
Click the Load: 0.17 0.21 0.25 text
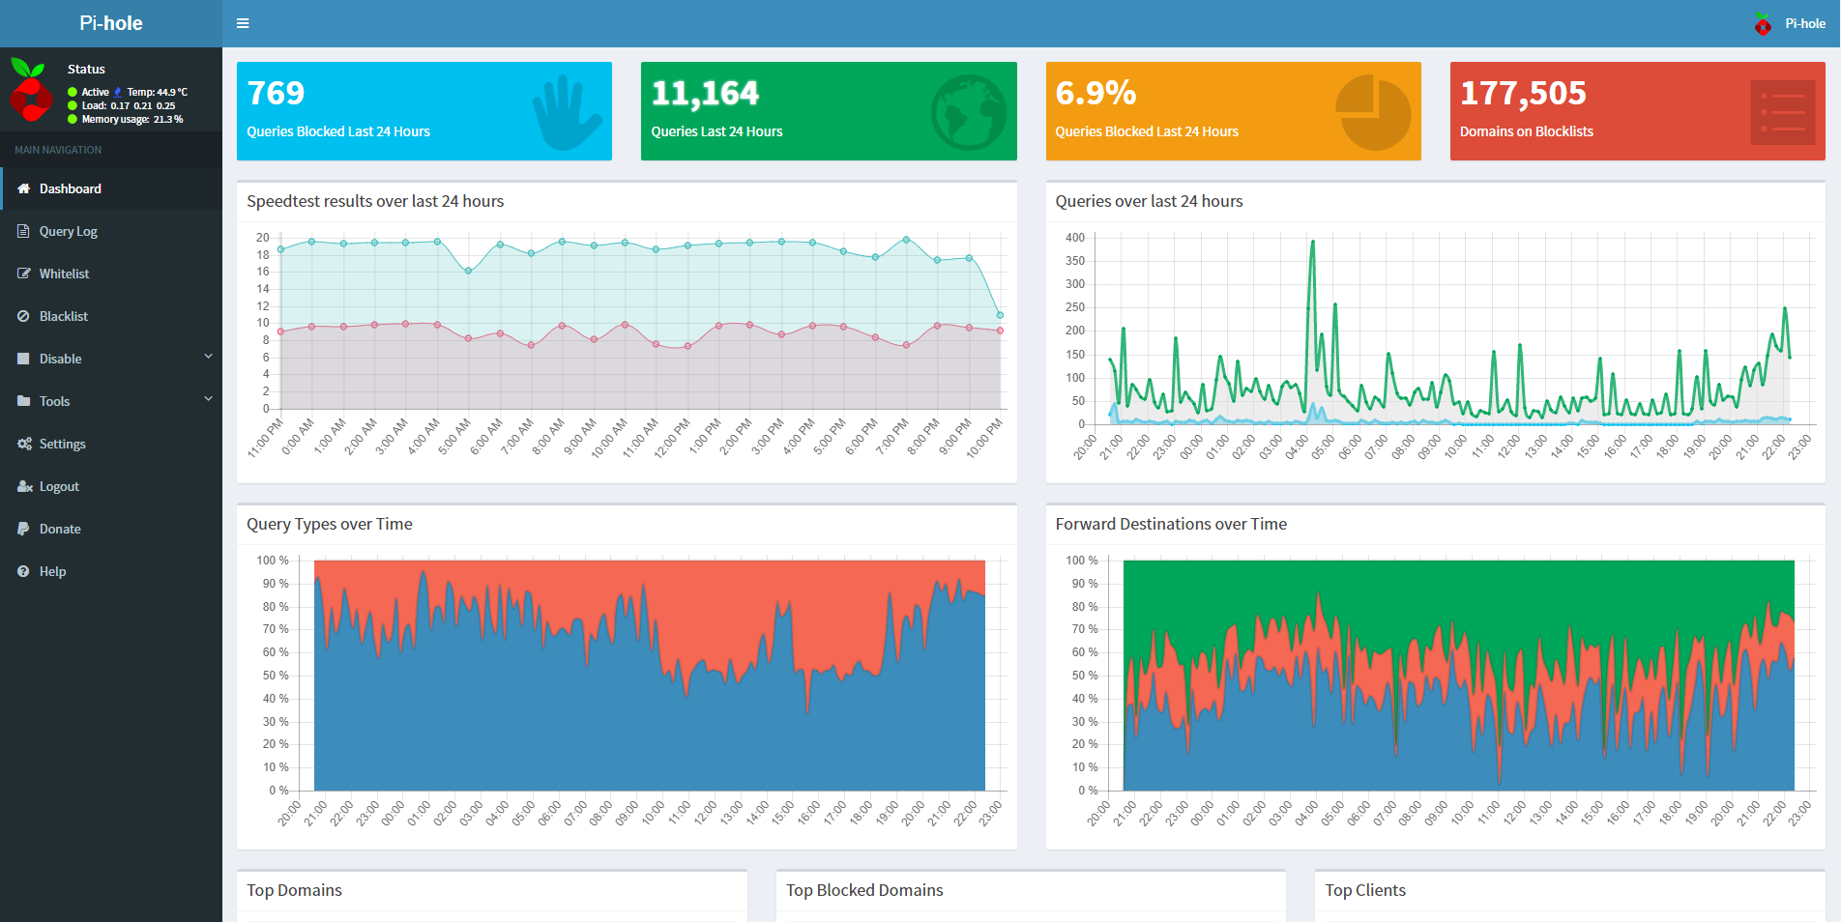129,105
